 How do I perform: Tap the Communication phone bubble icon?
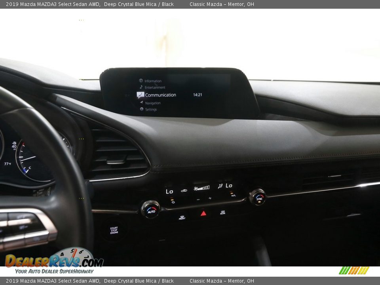(x=140, y=95)
